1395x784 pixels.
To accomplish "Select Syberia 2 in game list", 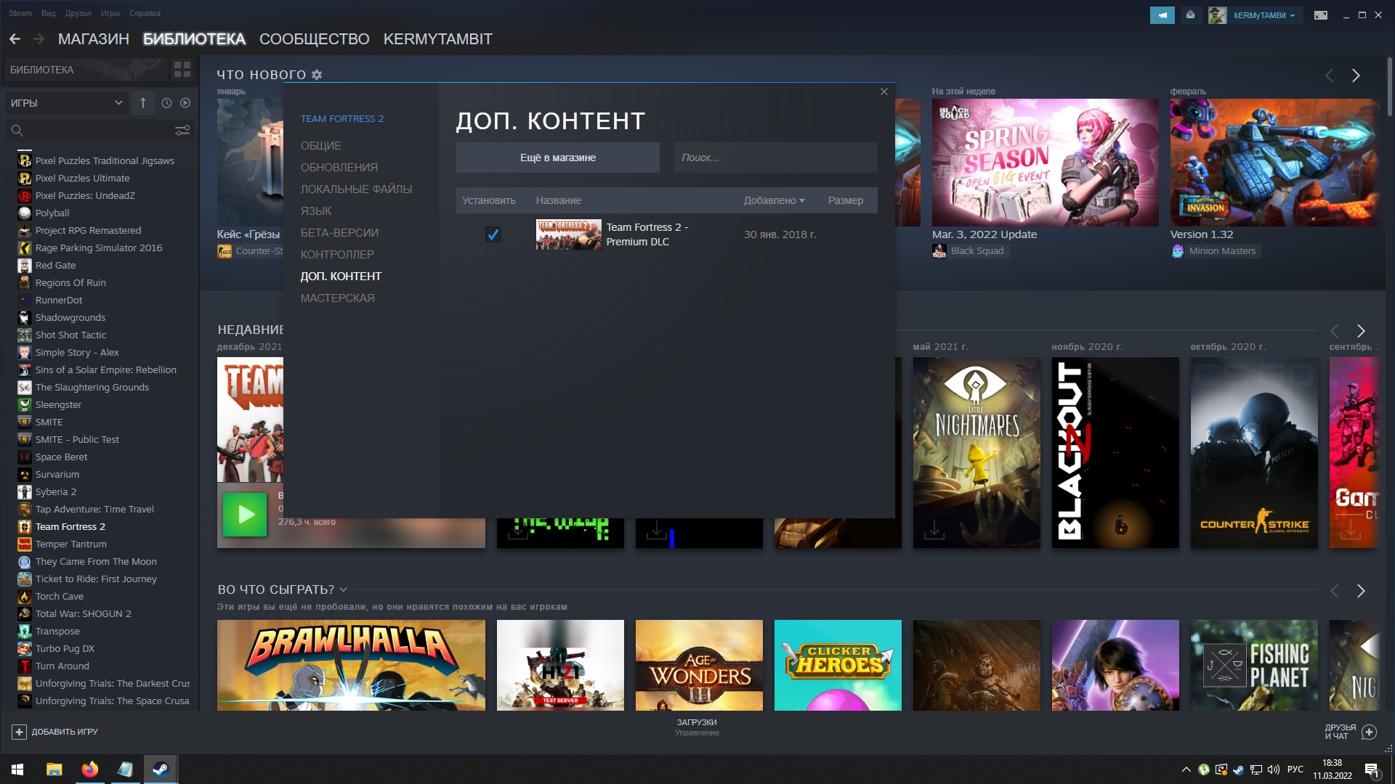I will click(x=56, y=492).
